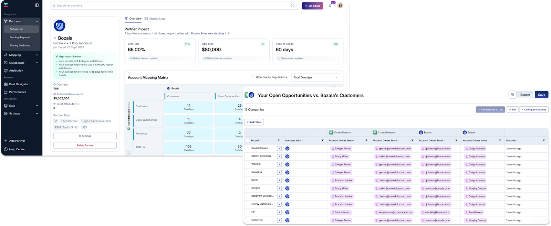This screenshot has width=551, height=226.
Task: Check the ContentSquare row checkbox
Action: pyautogui.click(x=247, y=148)
